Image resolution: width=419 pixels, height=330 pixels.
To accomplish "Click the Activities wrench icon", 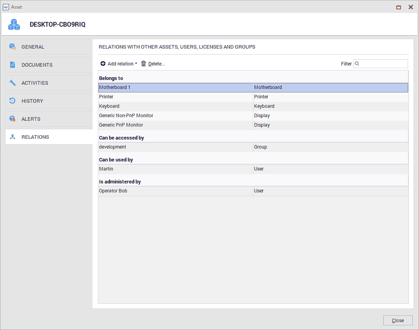I will pos(13,83).
